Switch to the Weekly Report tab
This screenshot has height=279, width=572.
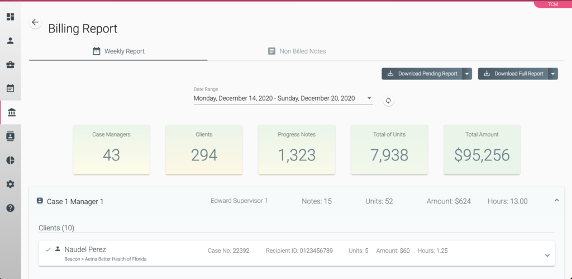[118, 51]
